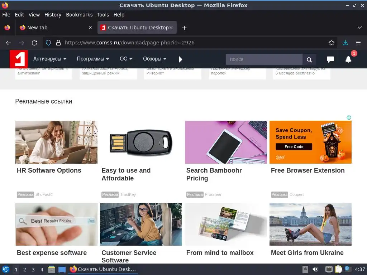
Task: Close the New Tab tab
Action: [x=90, y=28]
